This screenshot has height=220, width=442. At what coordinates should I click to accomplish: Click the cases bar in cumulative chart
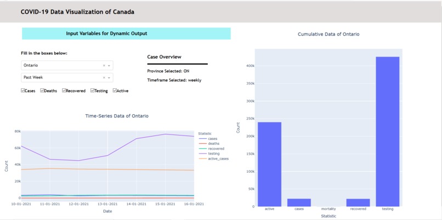(299, 202)
